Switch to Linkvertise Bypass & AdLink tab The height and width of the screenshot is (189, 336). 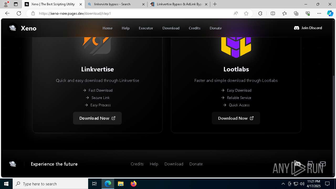click(179, 4)
